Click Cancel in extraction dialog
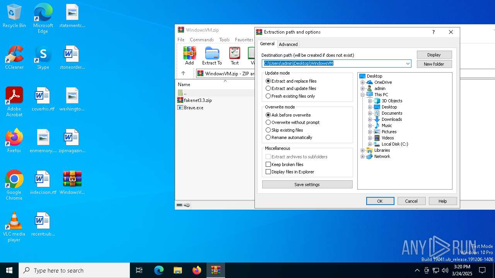This screenshot has height=278, width=495. (411, 201)
